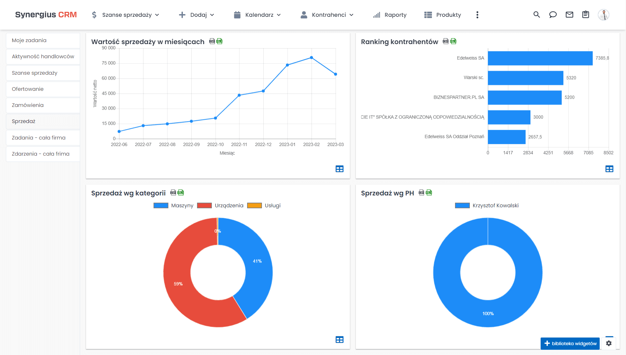Switch Sprzedaż wg kategorii to table view
The width and height of the screenshot is (626, 355).
[x=339, y=339]
